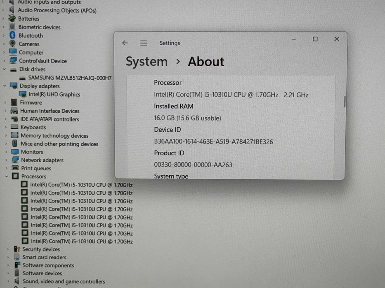Click the Memory technology devices icon
This screenshot has height=288, width=385.
click(15, 135)
